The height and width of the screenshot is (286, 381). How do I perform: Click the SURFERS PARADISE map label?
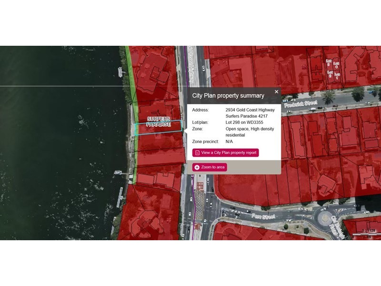159,122
